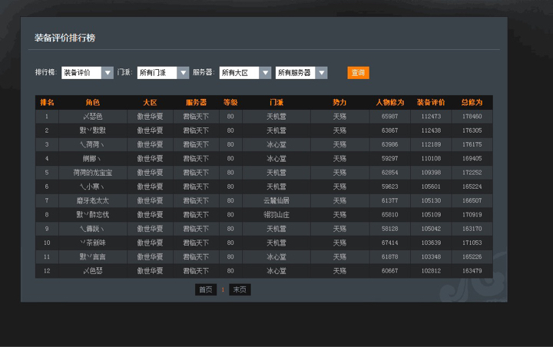
Task: Click the 等级 column header
Action: [x=230, y=102]
